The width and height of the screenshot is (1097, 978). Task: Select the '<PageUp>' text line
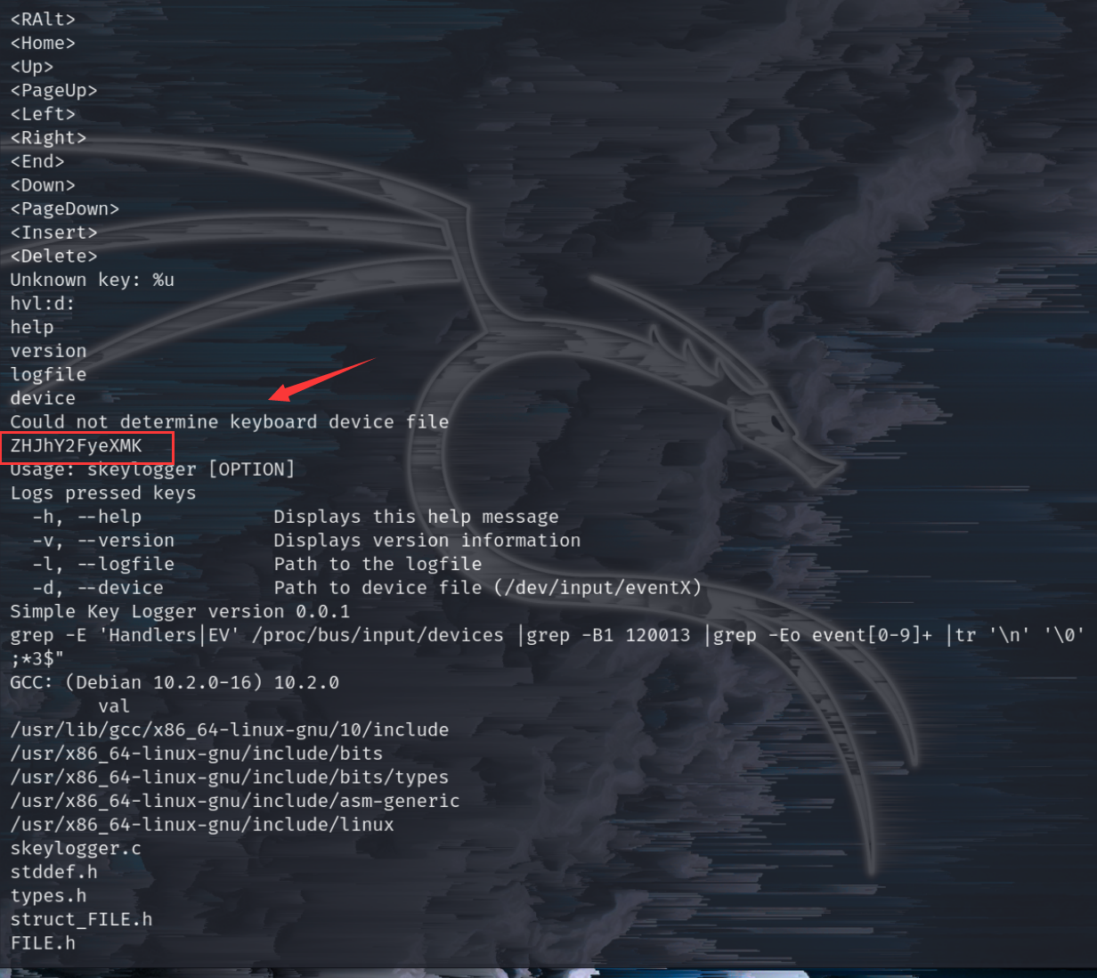point(53,90)
